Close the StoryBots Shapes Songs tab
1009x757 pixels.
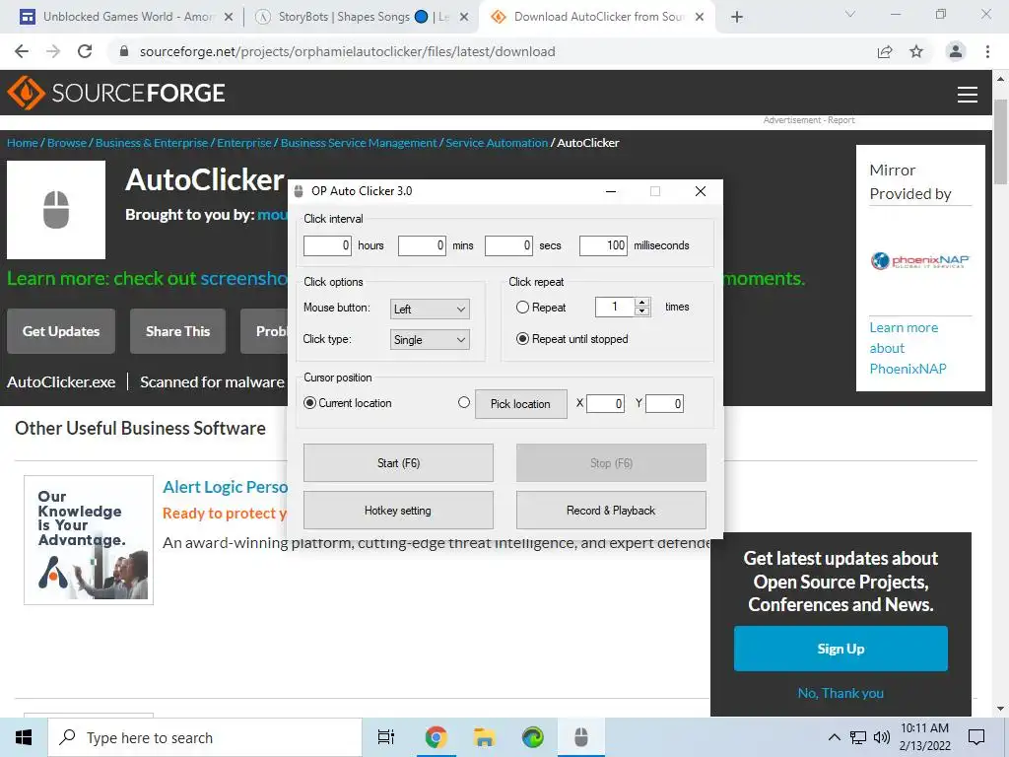click(464, 17)
